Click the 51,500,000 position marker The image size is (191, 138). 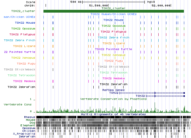click(99, 6)
